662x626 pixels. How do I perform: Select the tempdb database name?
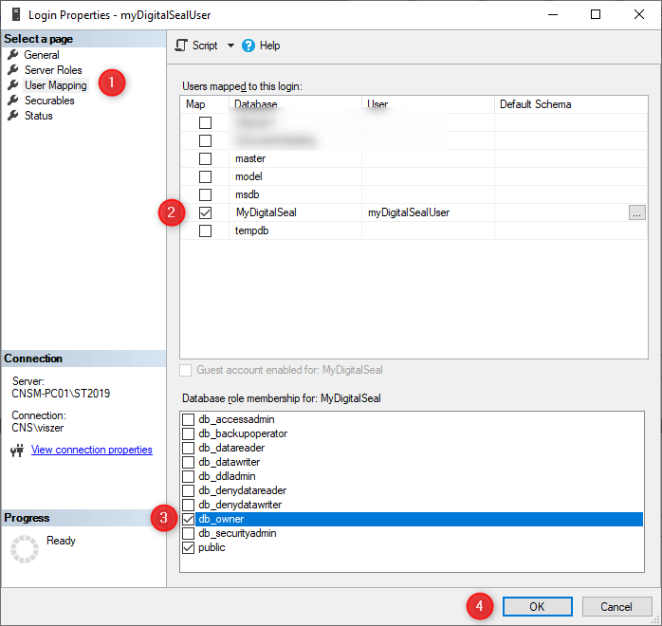[x=252, y=230]
